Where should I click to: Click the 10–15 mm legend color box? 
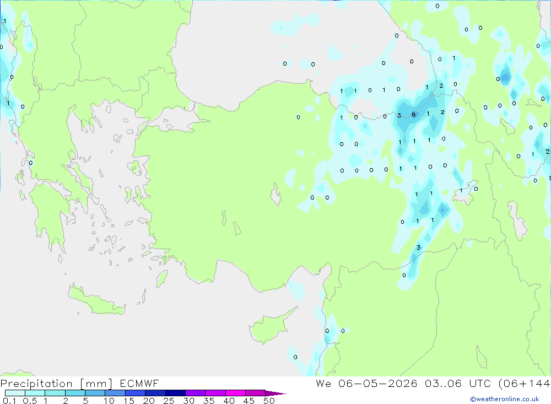click(x=115, y=393)
